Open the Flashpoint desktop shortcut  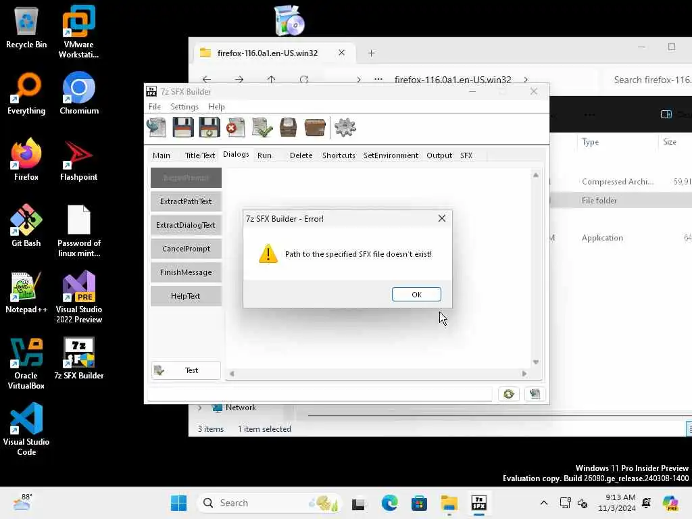(79, 160)
